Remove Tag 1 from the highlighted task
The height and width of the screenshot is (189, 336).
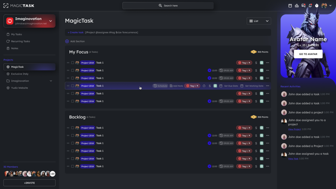pyautogui.click(x=197, y=85)
